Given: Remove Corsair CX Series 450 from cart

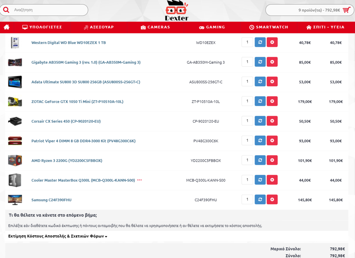Looking at the screenshot, I should (x=272, y=121).
